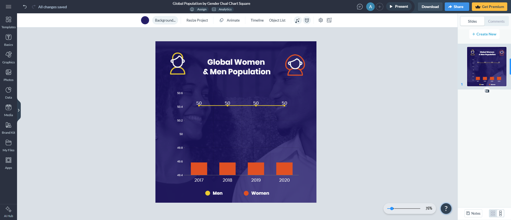Click the 50.6 y-axis value
This screenshot has width=511, height=220.
[180, 93]
